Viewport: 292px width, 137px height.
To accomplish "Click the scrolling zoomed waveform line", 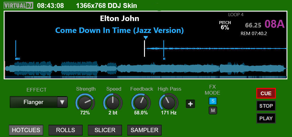I will (216, 49).
